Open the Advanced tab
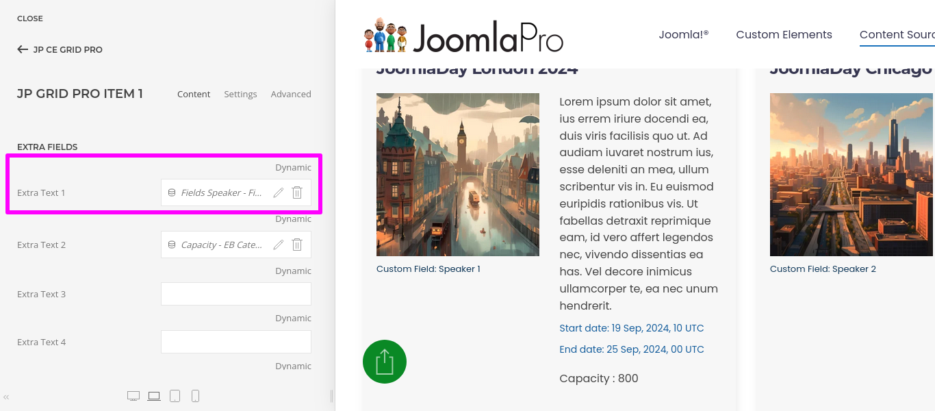The image size is (935, 411). pyautogui.click(x=291, y=94)
